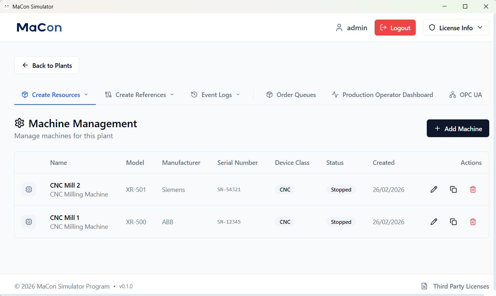Viewport: 496px width, 296px height.
Task: Click the gear icon beside CNC Mill 2
Action: (x=29, y=189)
